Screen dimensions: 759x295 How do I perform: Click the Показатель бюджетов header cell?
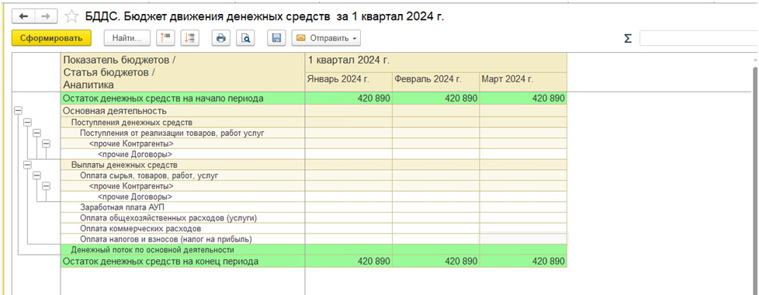pyautogui.click(x=183, y=71)
